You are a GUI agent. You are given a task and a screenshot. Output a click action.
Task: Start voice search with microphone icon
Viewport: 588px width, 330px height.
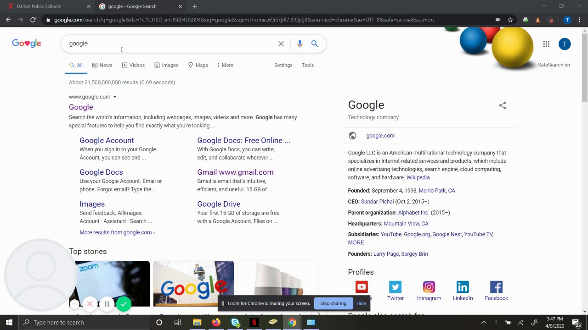click(300, 44)
